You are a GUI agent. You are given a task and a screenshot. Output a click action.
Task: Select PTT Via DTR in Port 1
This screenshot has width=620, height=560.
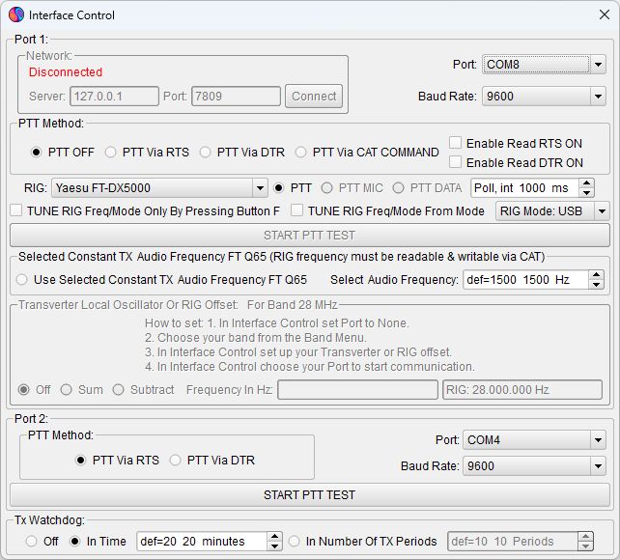[206, 152]
